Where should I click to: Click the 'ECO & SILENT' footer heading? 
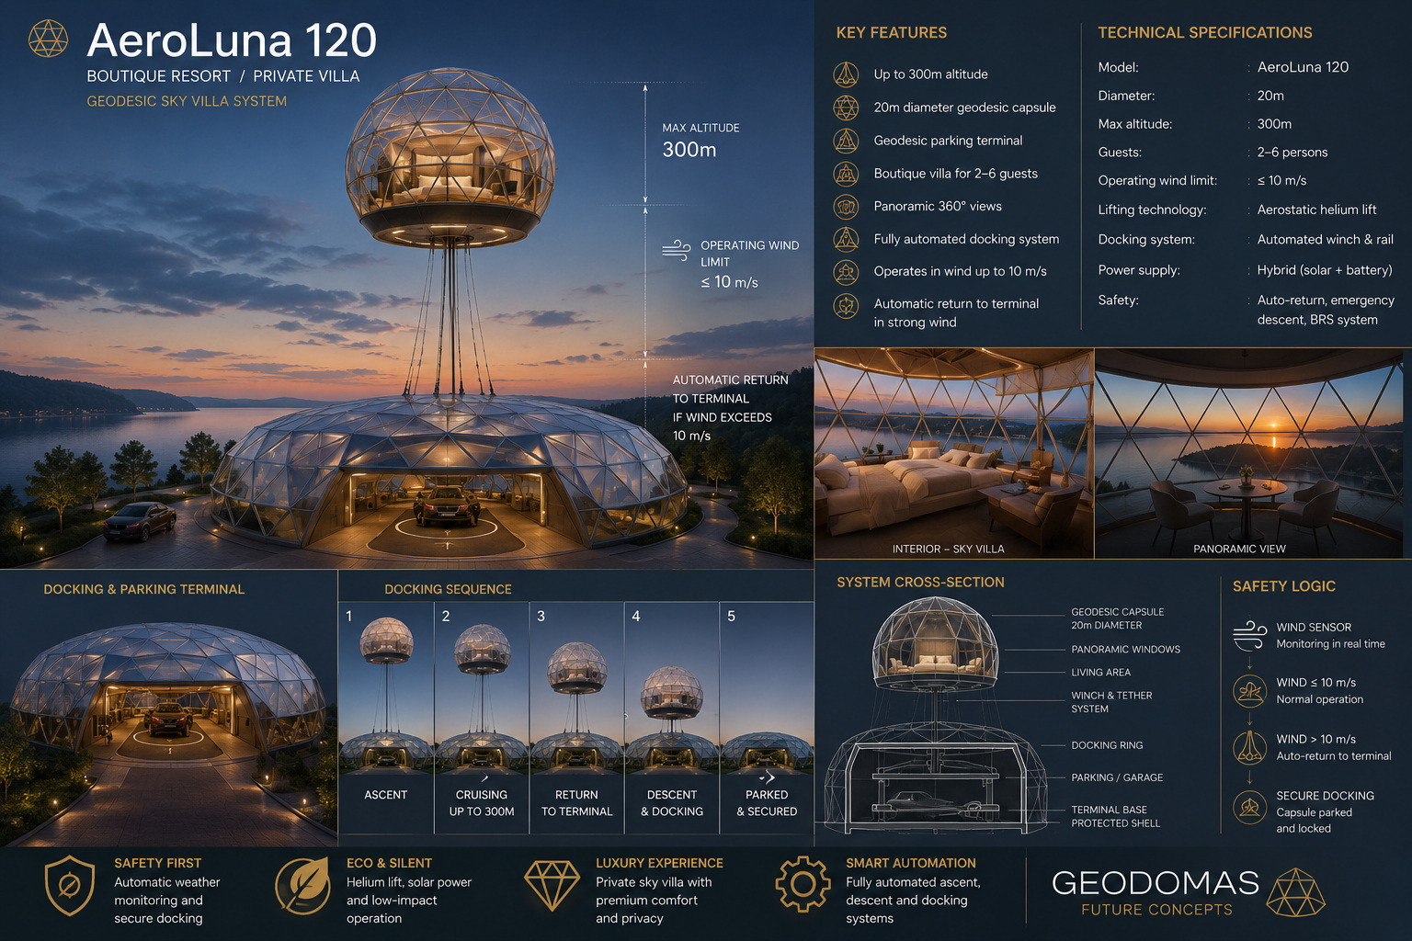coord(389,863)
